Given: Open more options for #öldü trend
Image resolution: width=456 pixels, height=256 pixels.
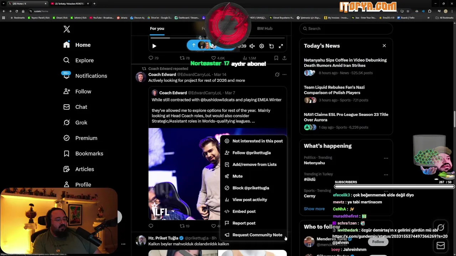Looking at the screenshot, I should click(x=386, y=175).
